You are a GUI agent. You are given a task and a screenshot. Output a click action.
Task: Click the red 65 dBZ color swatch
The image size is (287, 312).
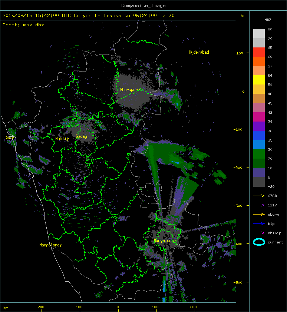tap(259, 52)
